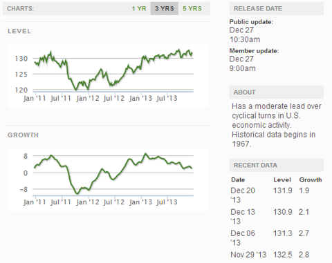Click the Jan '12 label on Level chart
Image resolution: width=332 pixels, height=263 pixels.
(x=88, y=99)
